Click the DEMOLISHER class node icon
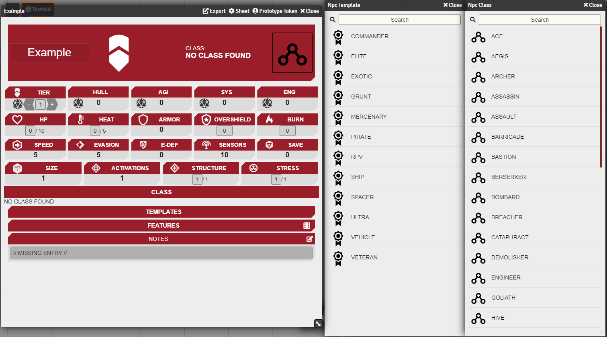This screenshot has height=337, width=607. coord(478,258)
